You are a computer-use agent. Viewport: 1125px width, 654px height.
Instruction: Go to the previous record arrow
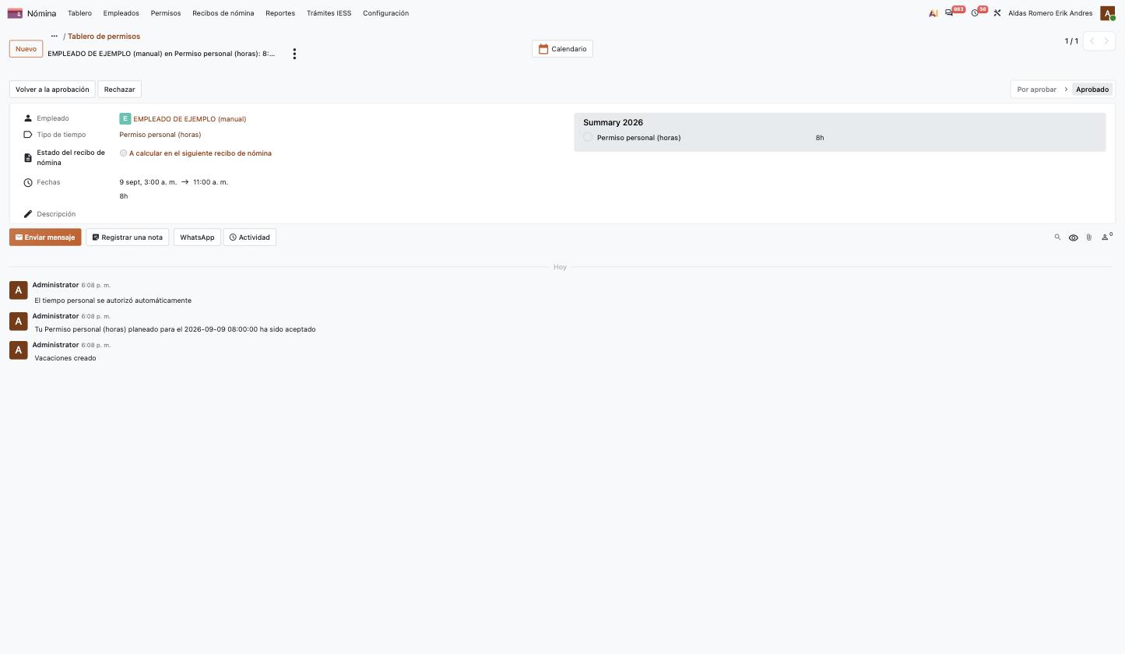pos(1092,41)
